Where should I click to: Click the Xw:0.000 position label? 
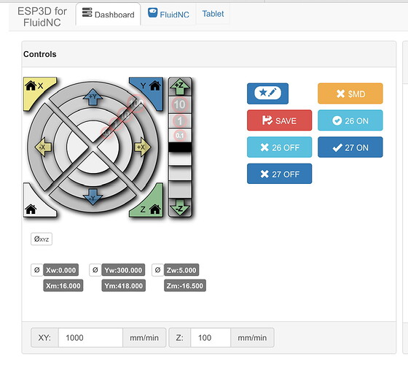coord(61,270)
